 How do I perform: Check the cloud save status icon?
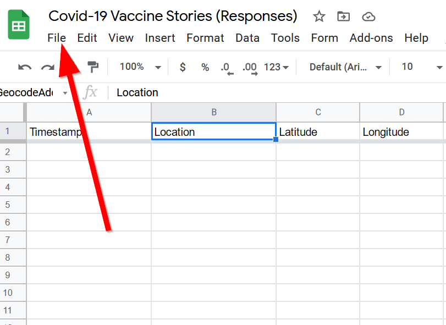[369, 16]
